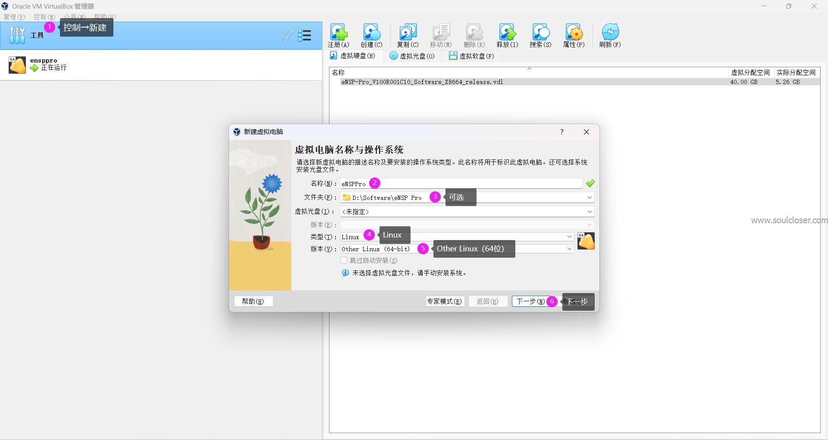
Task: Open disk Properties (属性) icon
Action: pyautogui.click(x=574, y=32)
